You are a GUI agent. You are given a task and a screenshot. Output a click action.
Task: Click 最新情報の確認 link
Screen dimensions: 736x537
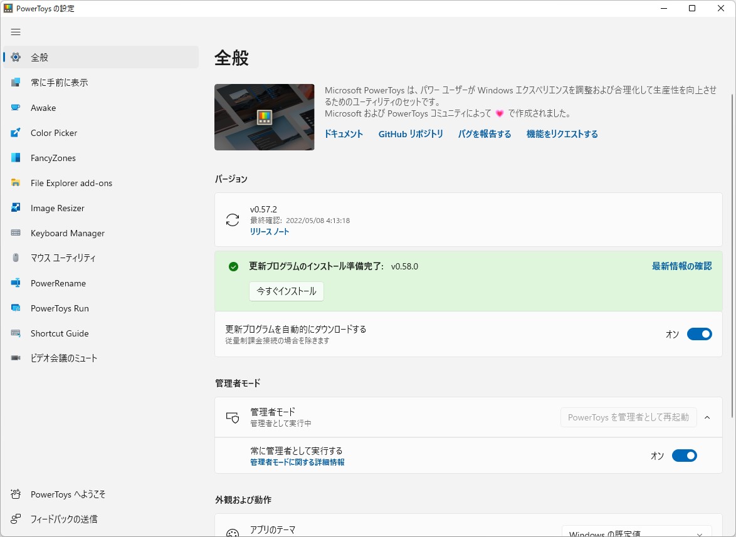click(681, 266)
